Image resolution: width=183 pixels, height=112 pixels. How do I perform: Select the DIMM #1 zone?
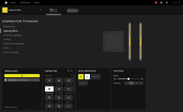[x=96, y=77]
